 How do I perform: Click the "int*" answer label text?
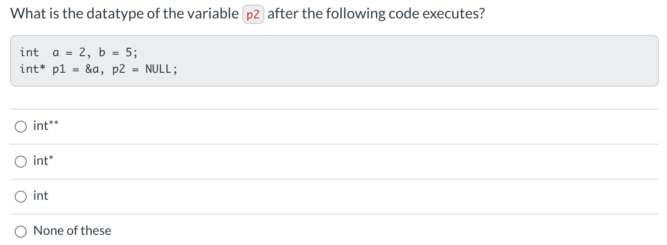point(43,161)
